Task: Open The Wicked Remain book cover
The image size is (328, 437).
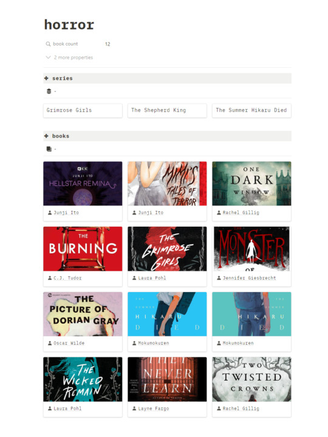Action: coord(83,379)
